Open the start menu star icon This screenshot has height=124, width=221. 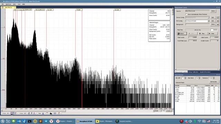click(x=2, y=121)
